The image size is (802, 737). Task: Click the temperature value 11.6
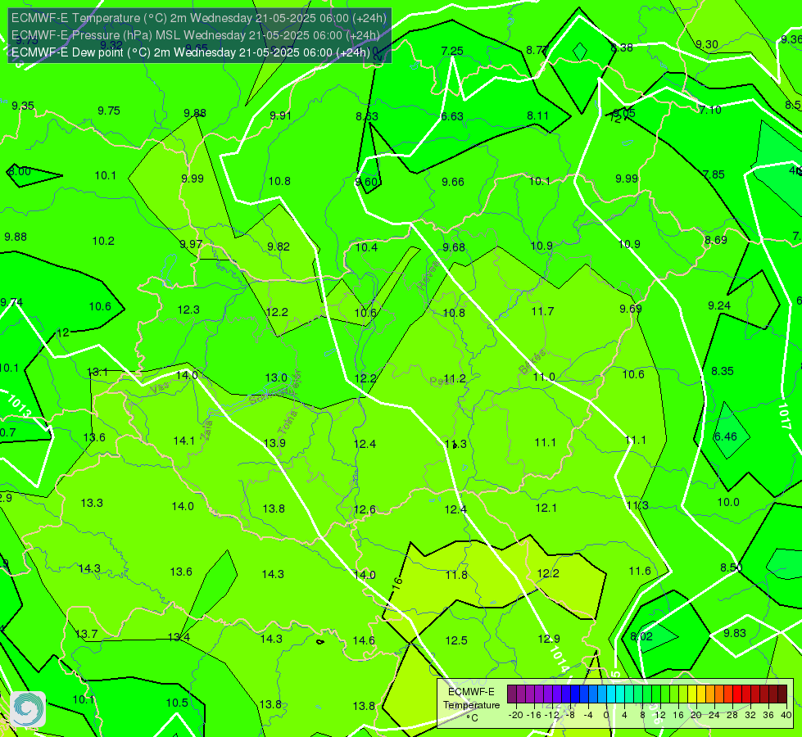point(640,572)
